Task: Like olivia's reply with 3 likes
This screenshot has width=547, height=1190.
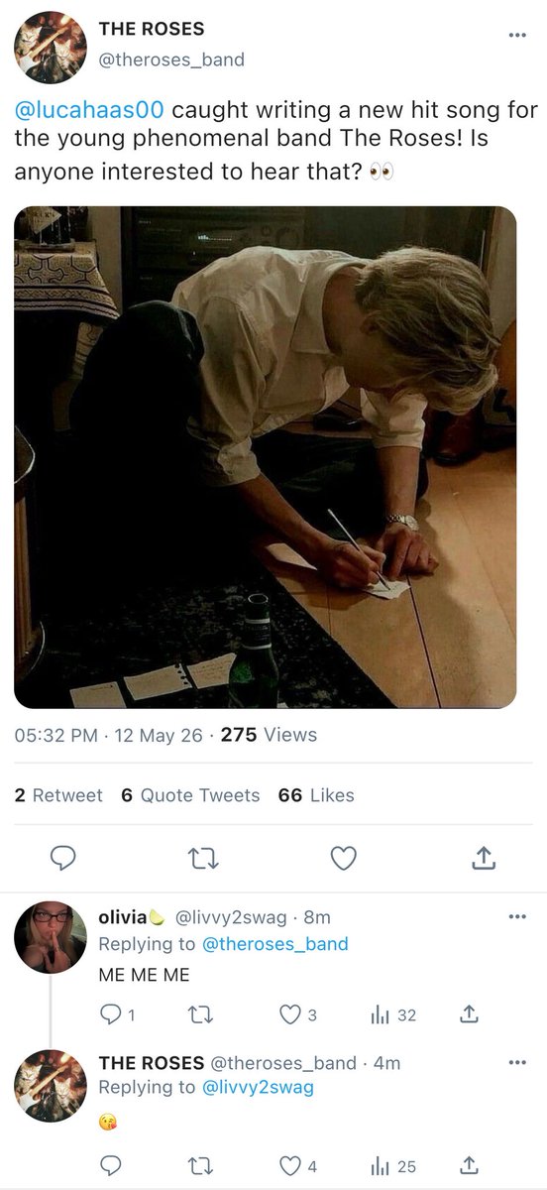Action: click(297, 1014)
